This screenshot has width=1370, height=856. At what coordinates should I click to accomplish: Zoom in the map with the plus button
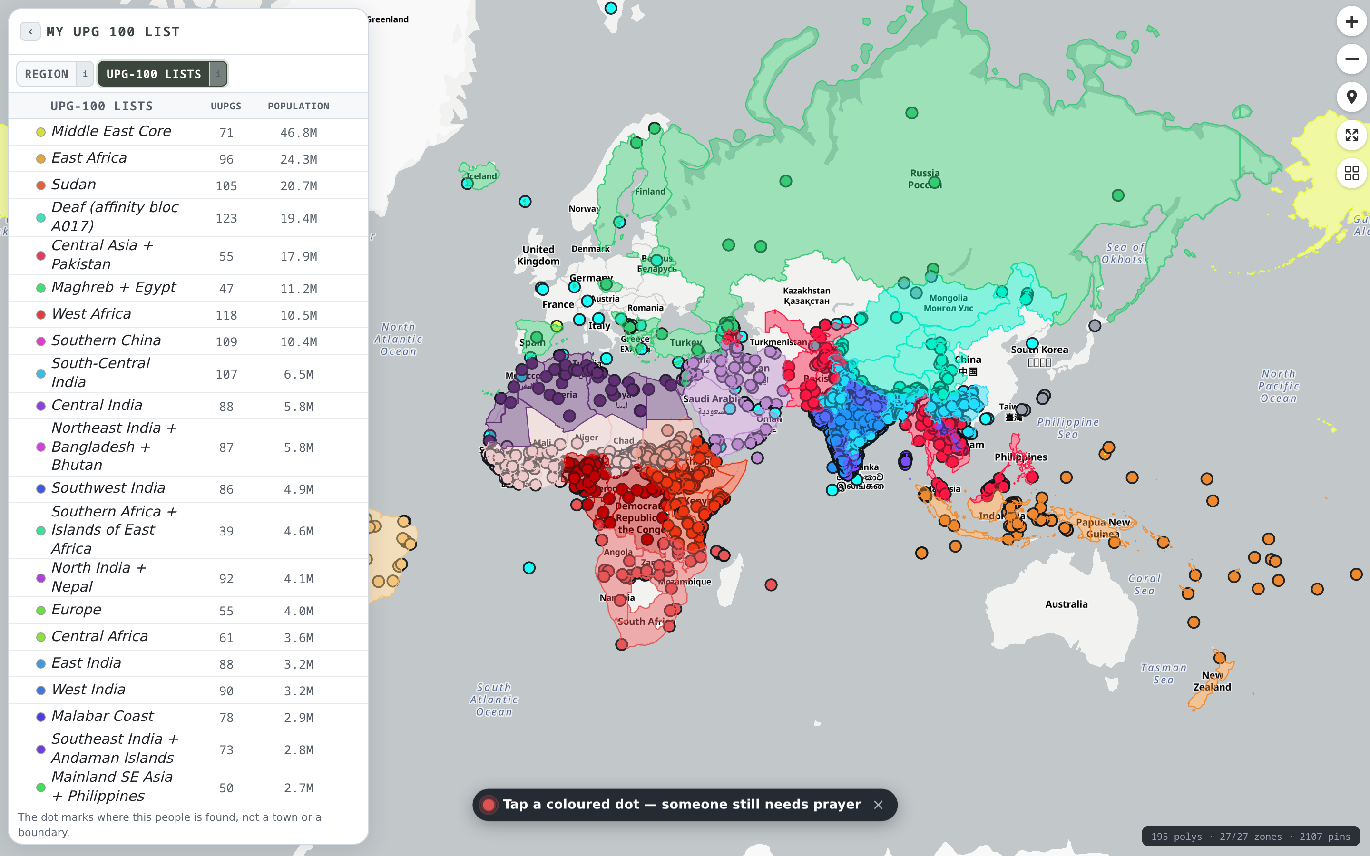[1351, 21]
